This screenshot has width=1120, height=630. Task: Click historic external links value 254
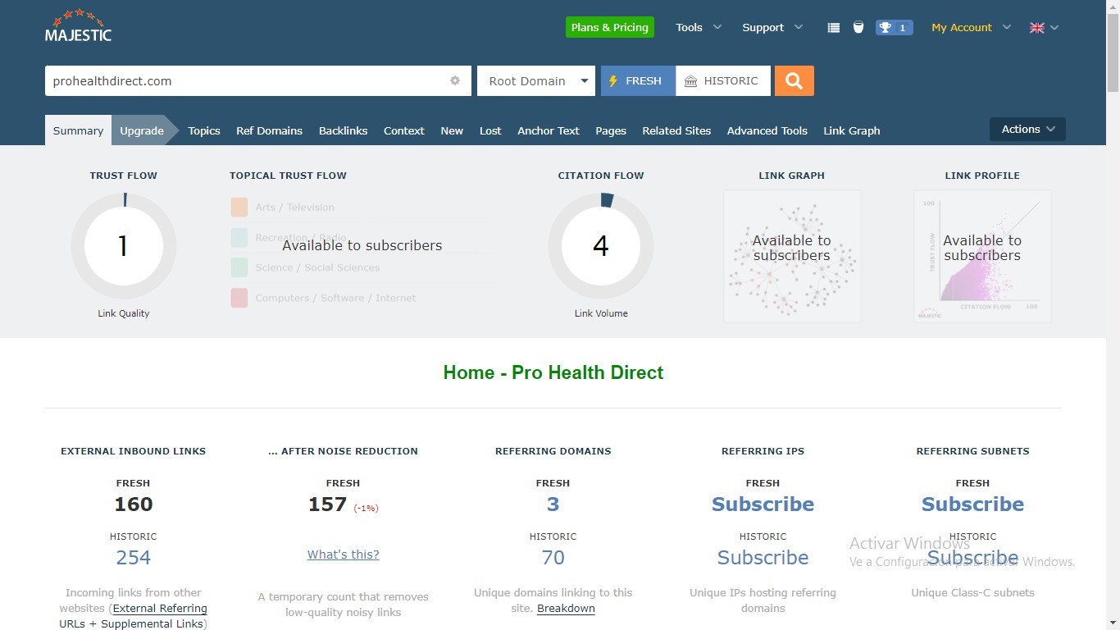(134, 558)
